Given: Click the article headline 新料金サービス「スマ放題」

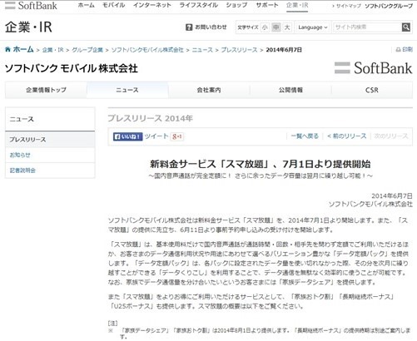Looking at the screenshot, I should pos(261,164).
